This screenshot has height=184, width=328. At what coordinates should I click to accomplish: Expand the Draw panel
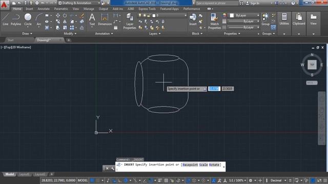[x=27, y=34]
